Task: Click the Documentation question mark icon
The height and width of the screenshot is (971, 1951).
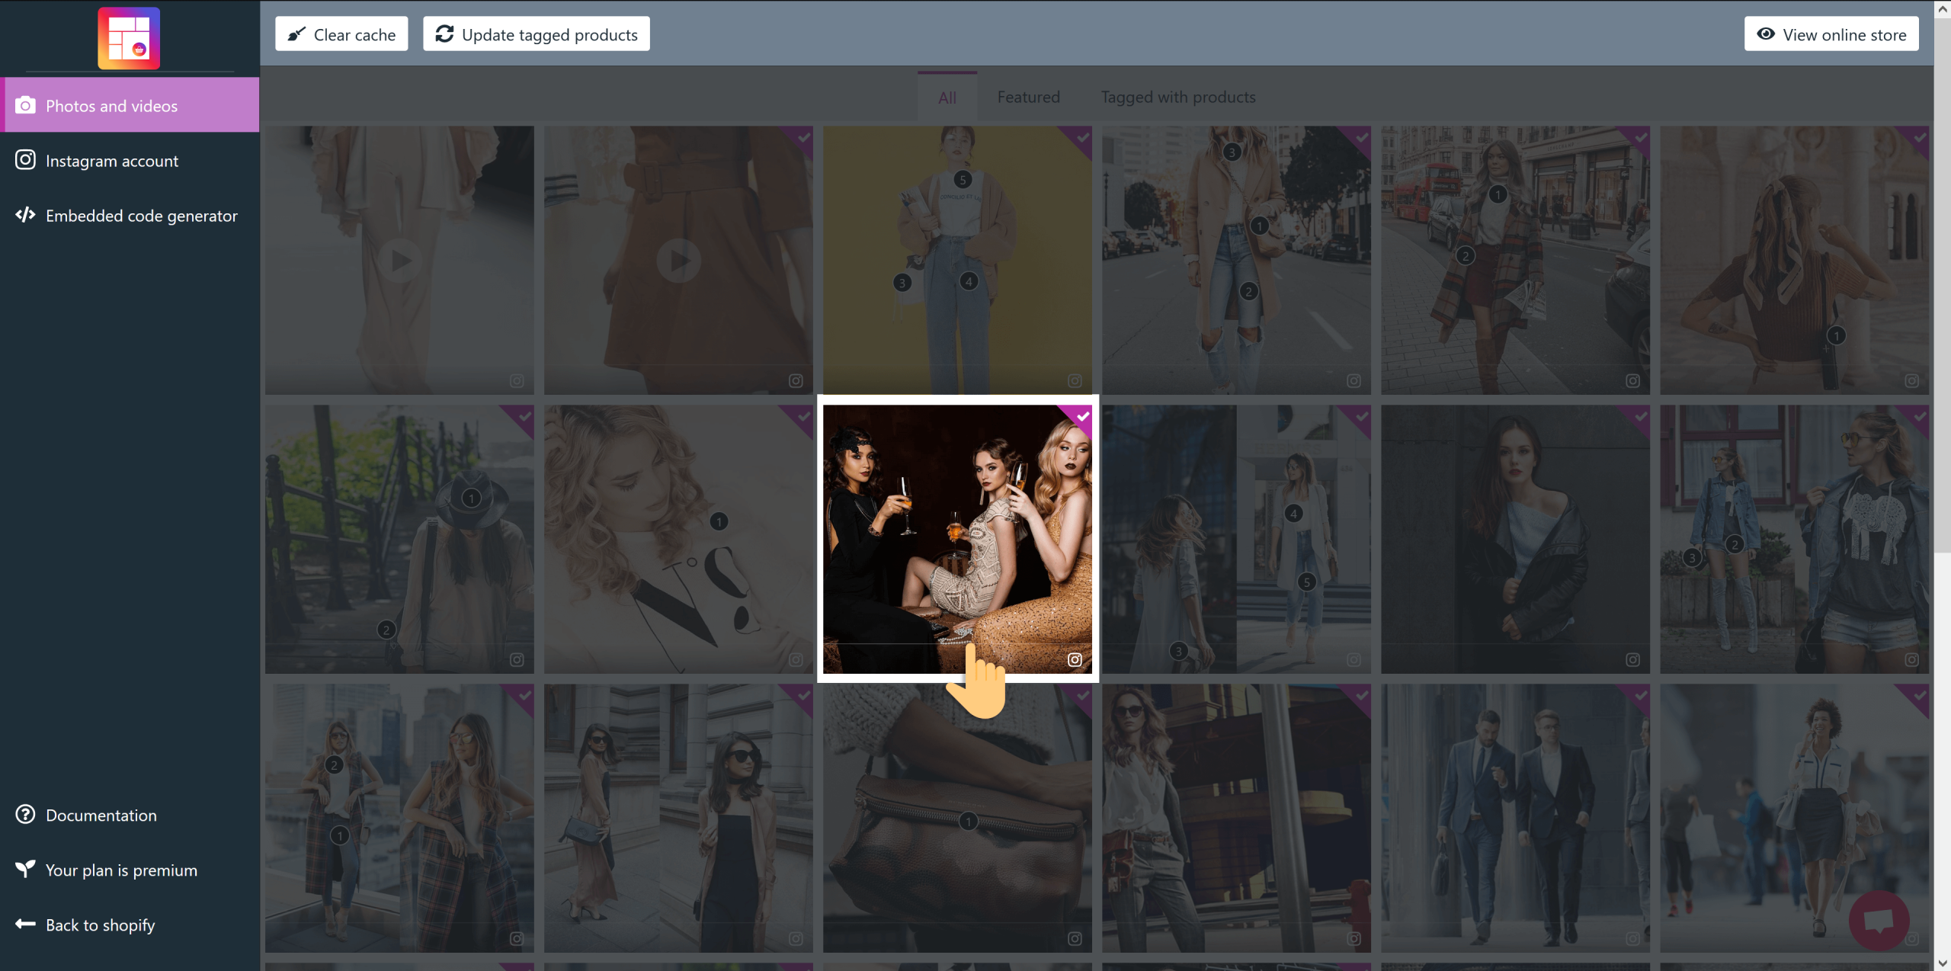Action: point(25,815)
